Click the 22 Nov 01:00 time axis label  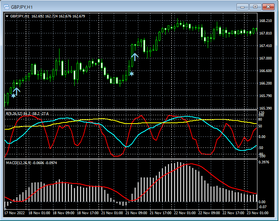185,213
